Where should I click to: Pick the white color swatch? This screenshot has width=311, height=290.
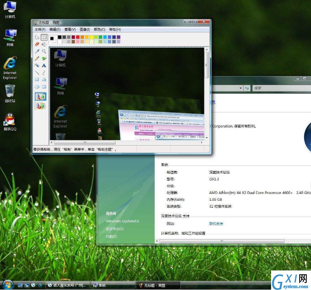59,42
